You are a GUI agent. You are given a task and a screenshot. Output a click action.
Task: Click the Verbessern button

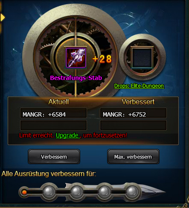pos(54,157)
